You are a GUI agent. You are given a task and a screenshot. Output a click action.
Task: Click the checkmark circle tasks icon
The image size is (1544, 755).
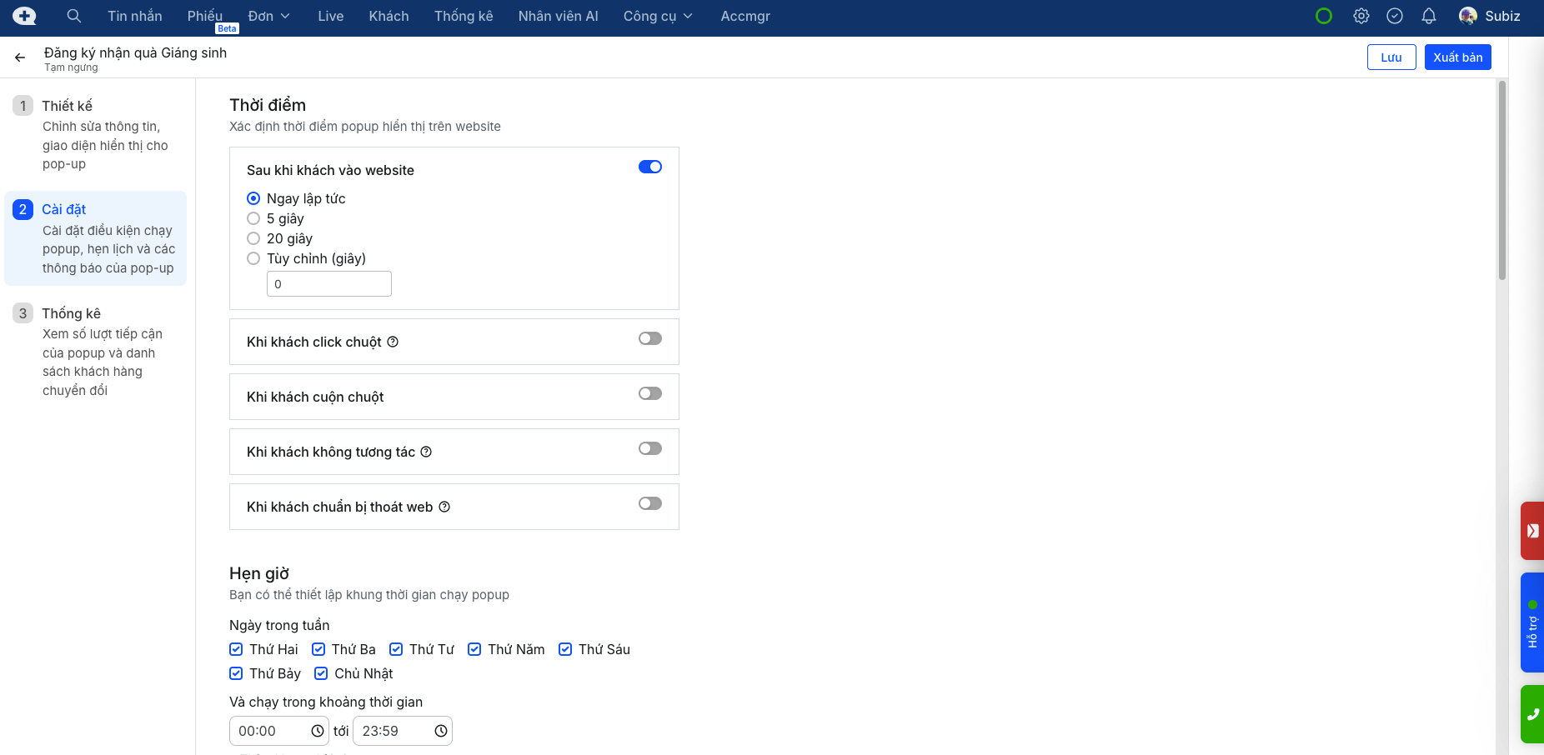[x=1395, y=16]
